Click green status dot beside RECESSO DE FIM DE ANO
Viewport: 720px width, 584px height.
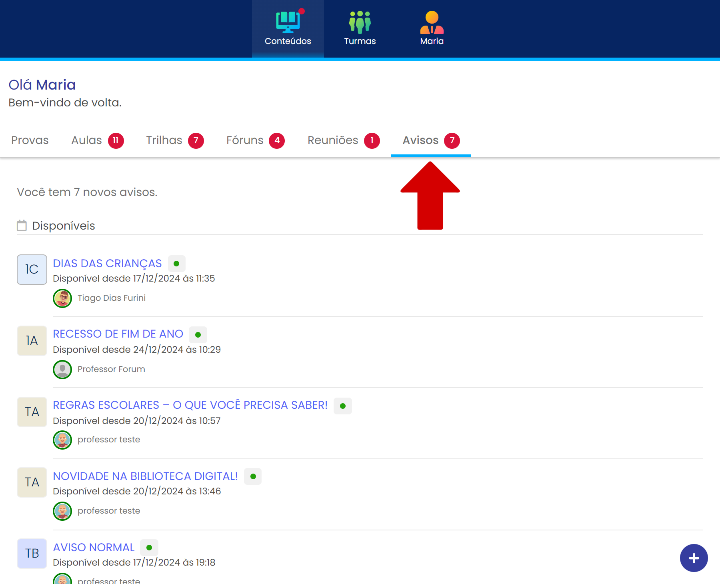pos(198,335)
